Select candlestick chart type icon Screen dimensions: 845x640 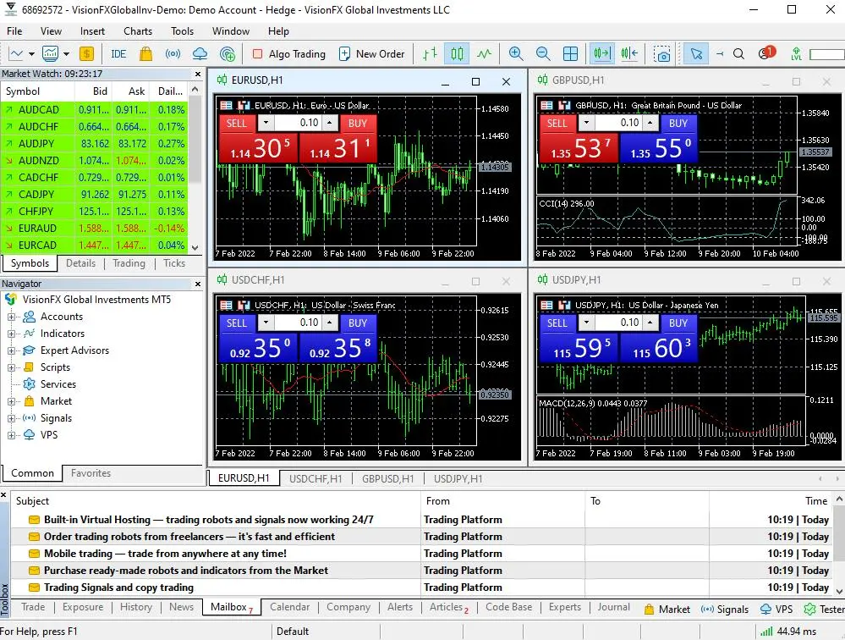457,54
